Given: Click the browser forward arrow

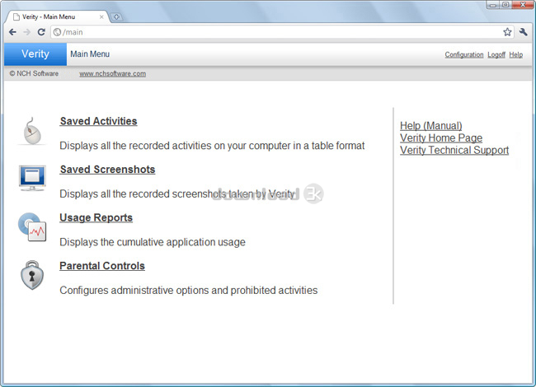Looking at the screenshot, I should (26, 32).
